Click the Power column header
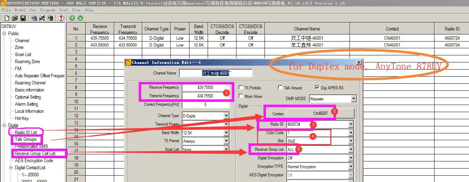Image resolution: width=469 pixels, height=182 pixels. point(180,29)
